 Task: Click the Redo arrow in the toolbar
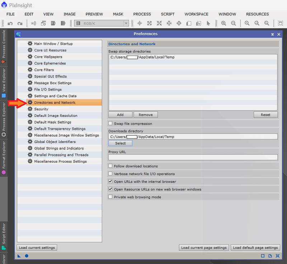pos(20,23)
